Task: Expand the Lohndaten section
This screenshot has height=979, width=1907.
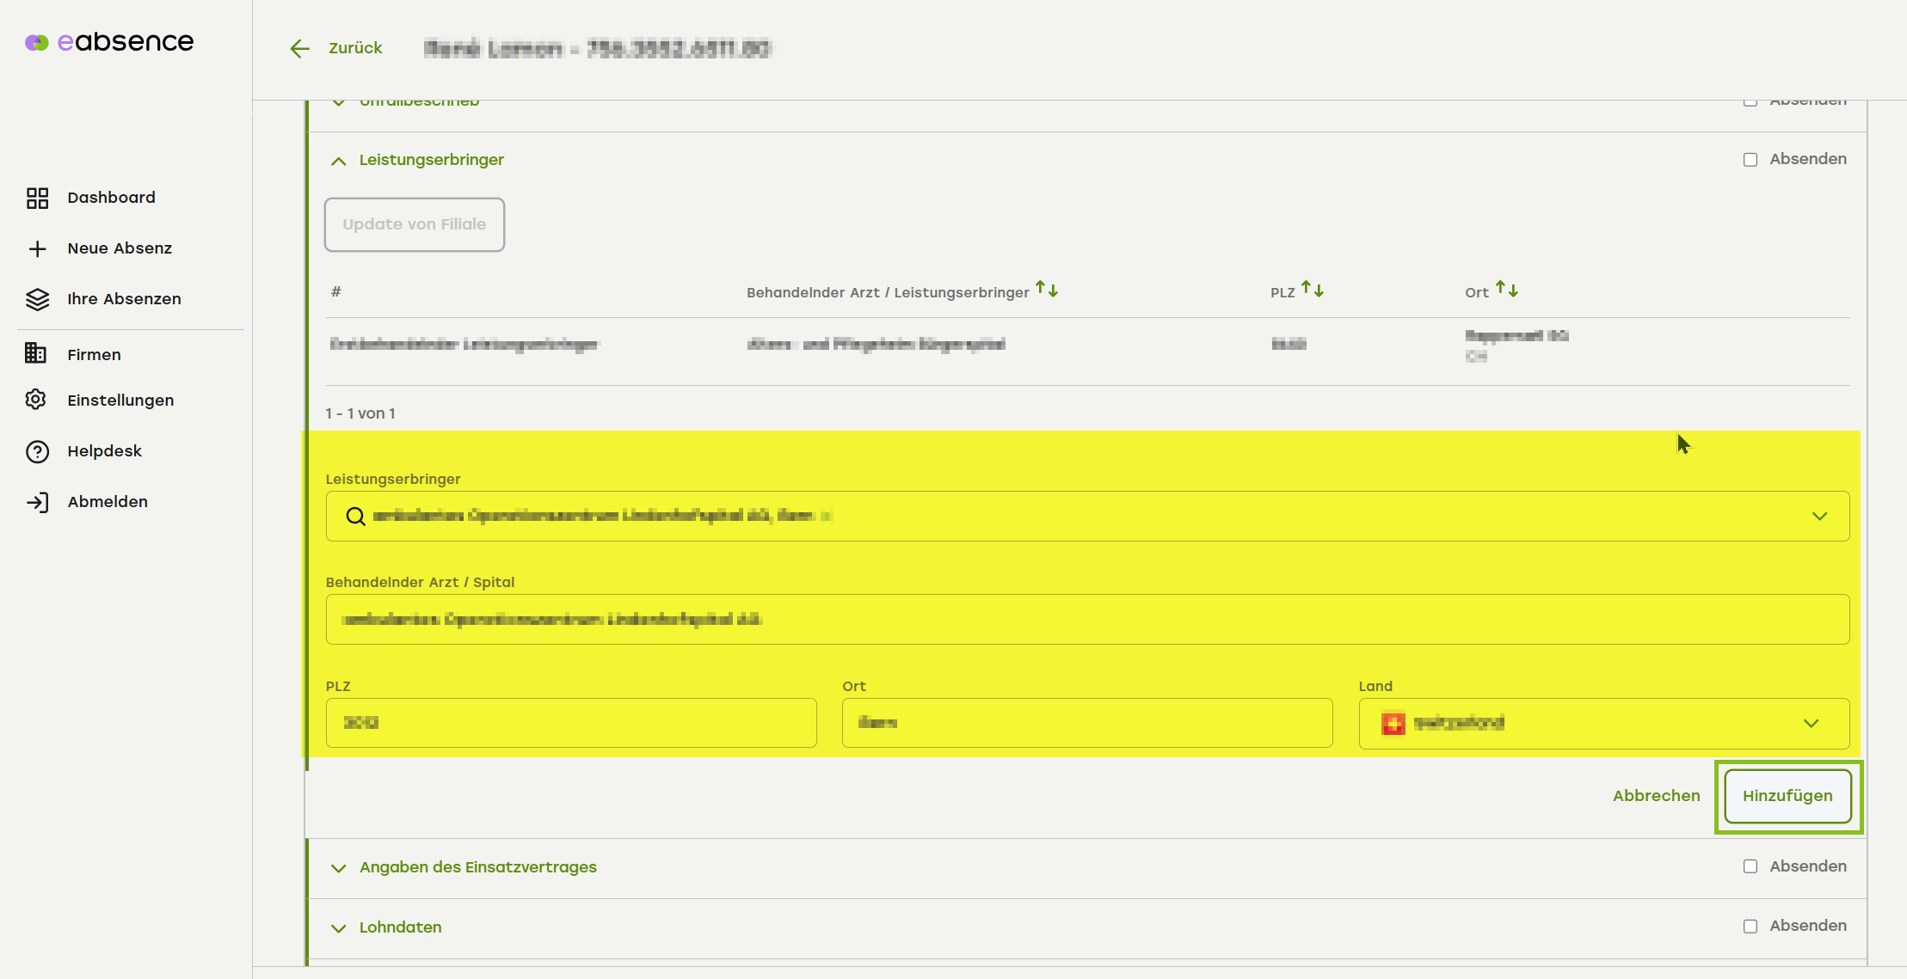Action: pyautogui.click(x=339, y=927)
